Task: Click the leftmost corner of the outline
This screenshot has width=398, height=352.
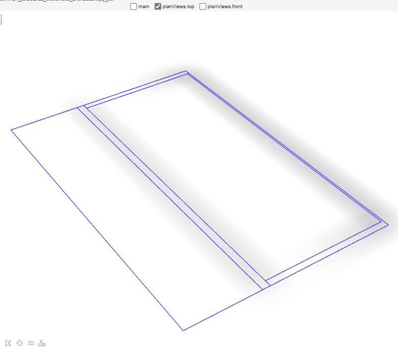Action: point(11,130)
